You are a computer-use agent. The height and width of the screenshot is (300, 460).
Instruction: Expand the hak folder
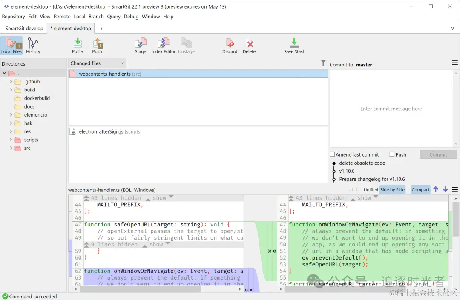coord(11,123)
